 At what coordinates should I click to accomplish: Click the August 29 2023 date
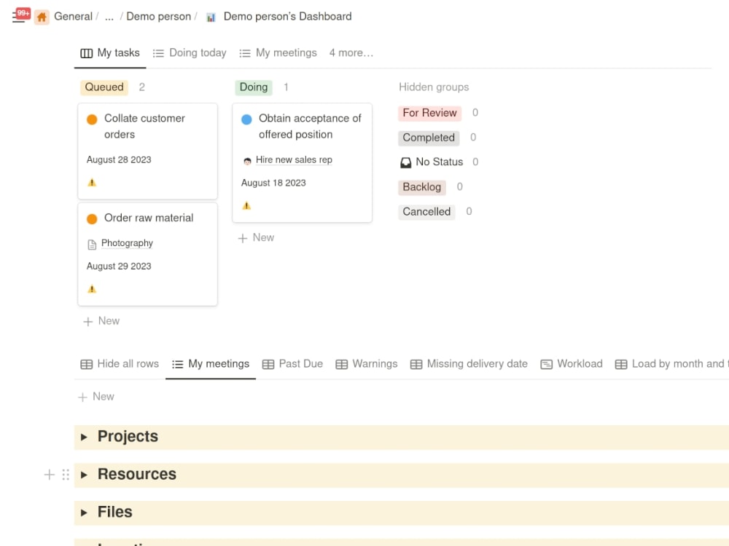[119, 266]
